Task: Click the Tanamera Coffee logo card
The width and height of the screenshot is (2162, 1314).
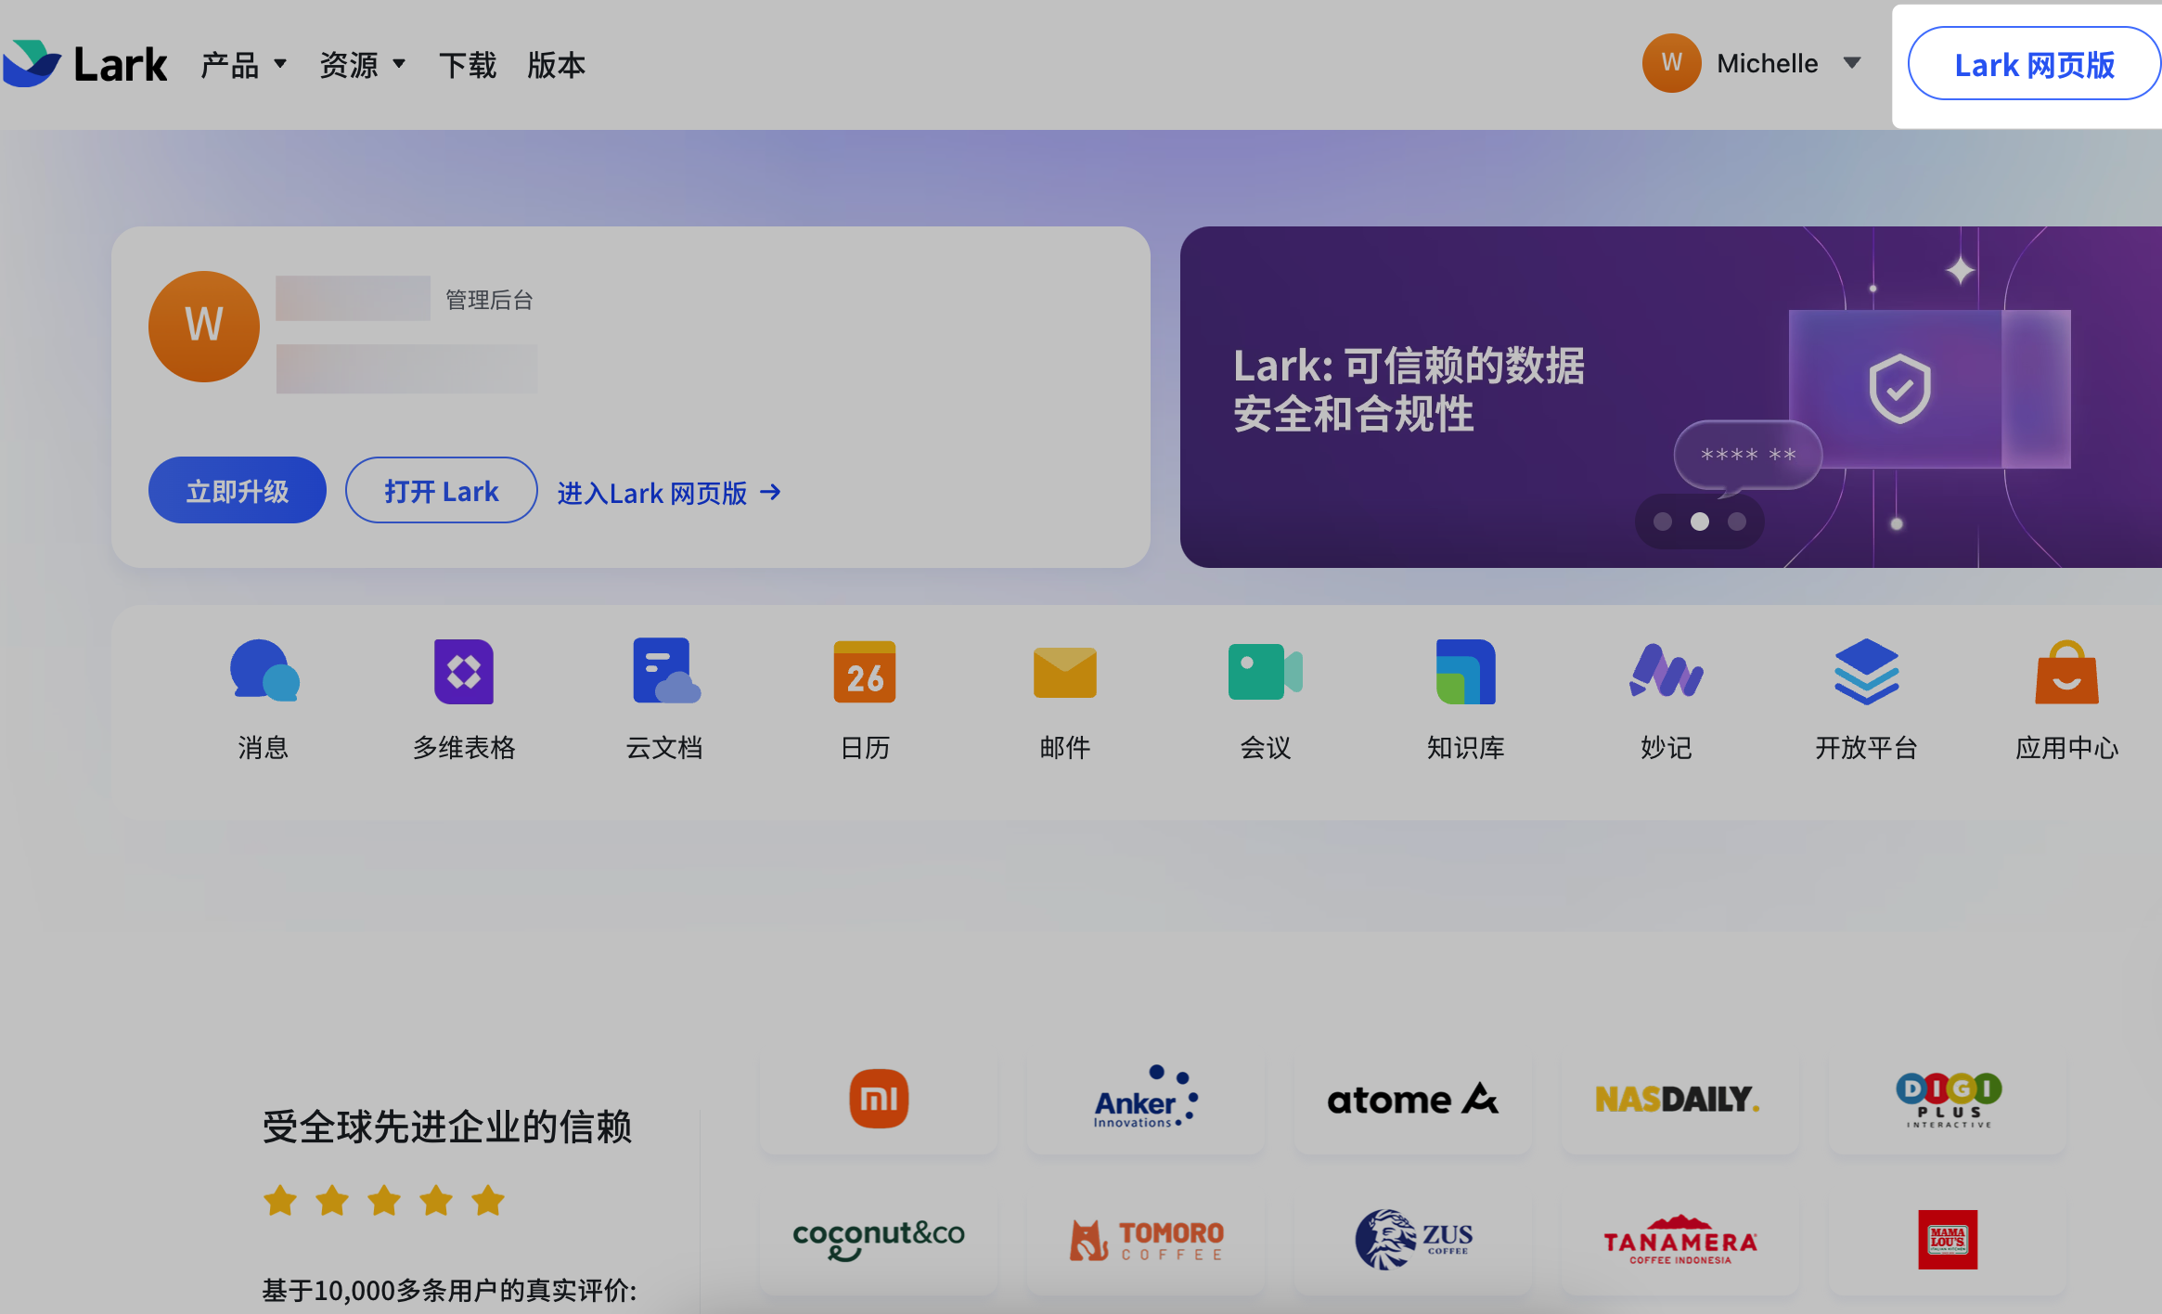Action: click(x=1680, y=1240)
